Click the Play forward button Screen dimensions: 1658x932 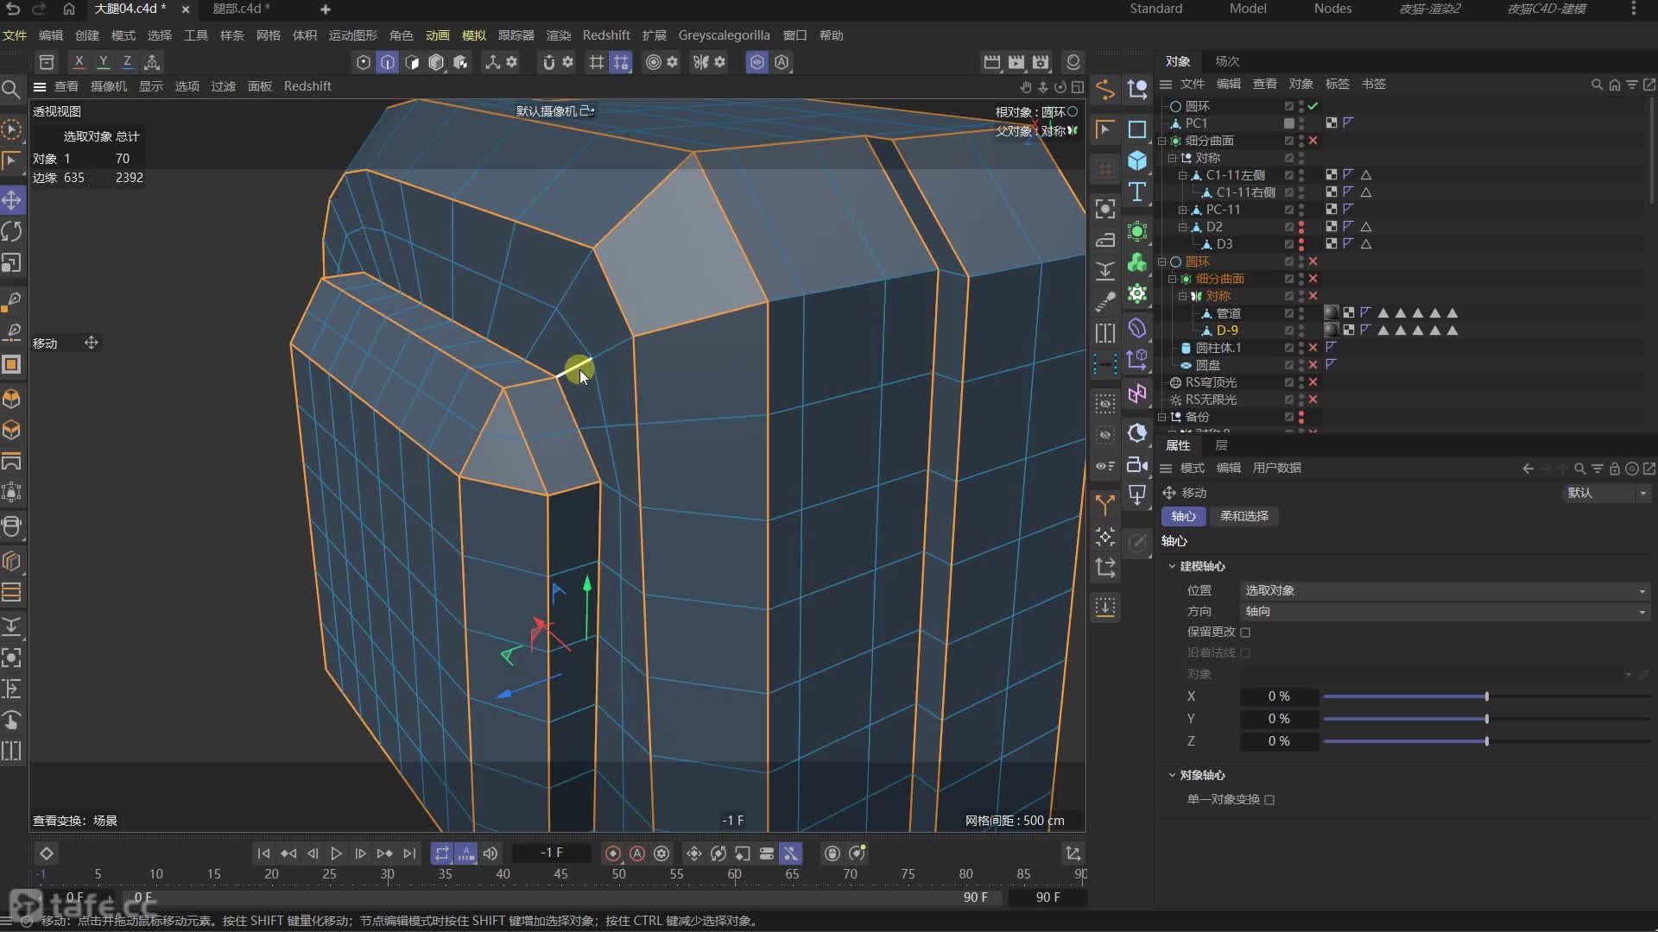[x=336, y=853]
